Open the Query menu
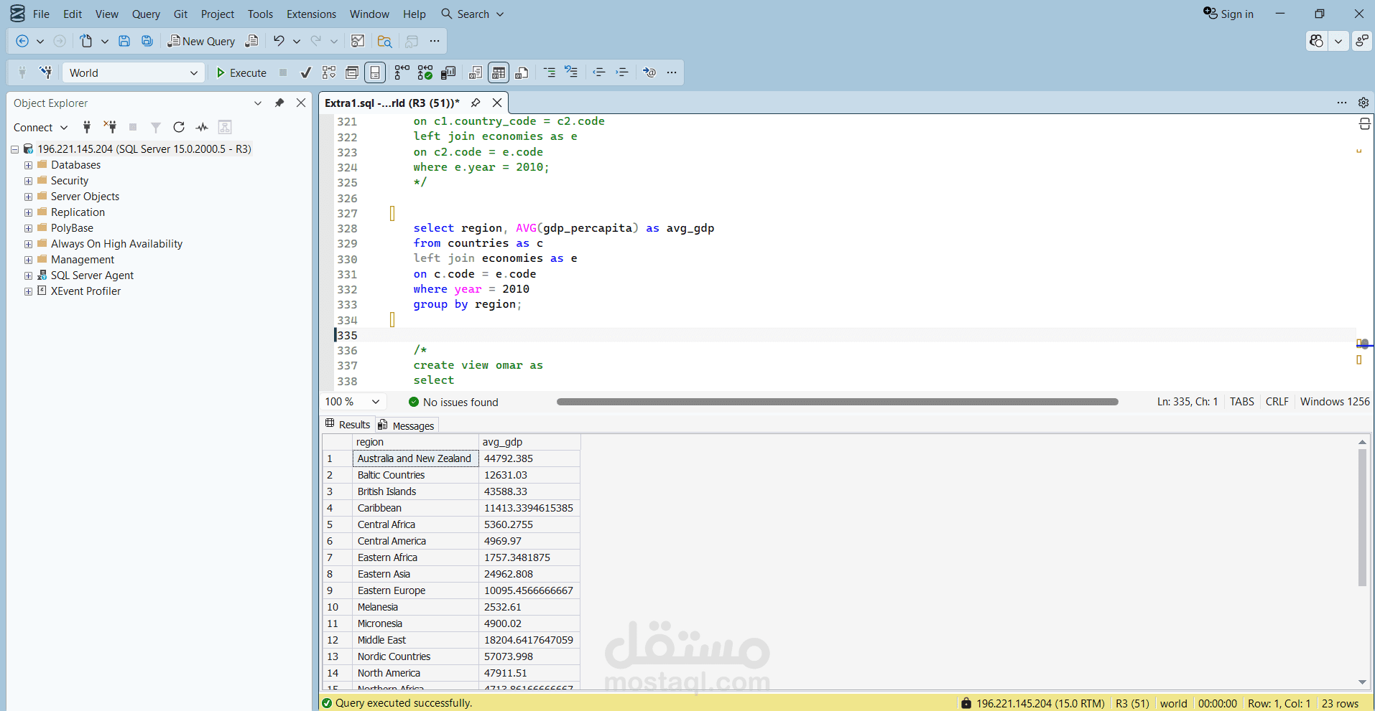This screenshot has width=1375, height=711. [146, 14]
